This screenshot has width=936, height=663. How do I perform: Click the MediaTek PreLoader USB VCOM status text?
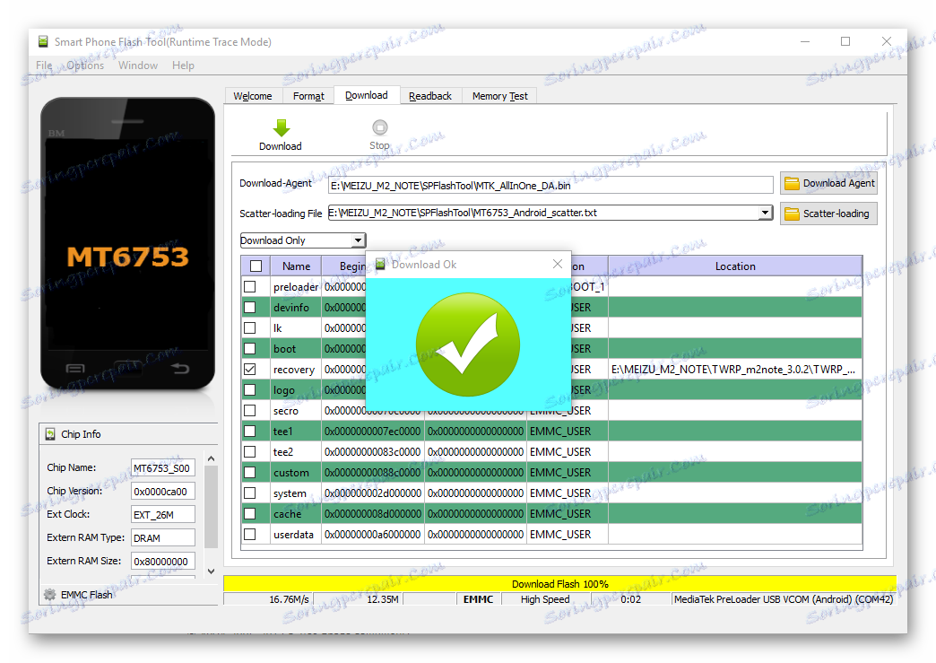(784, 599)
